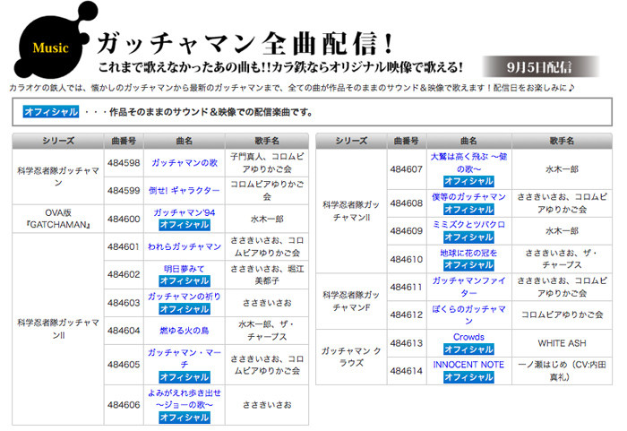Click オフィシャル badge under ジョーの歌
The width and height of the screenshot is (627, 431).
[x=185, y=418]
